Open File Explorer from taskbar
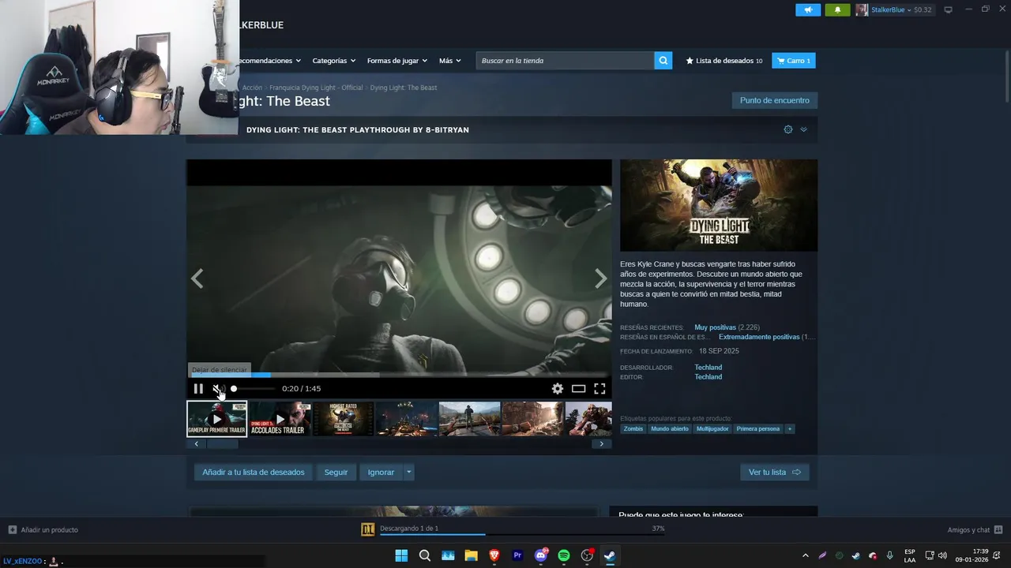The width and height of the screenshot is (1011, 568). 471,555
